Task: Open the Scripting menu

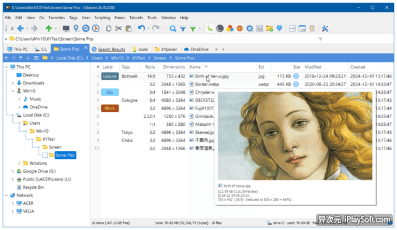Action: (x=102, y=17)
